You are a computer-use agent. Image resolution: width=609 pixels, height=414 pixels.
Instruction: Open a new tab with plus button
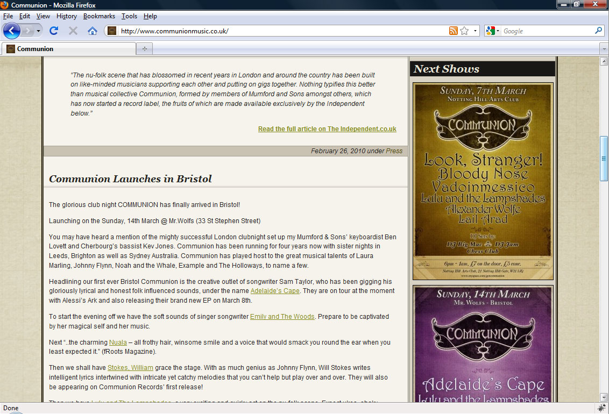145,48
